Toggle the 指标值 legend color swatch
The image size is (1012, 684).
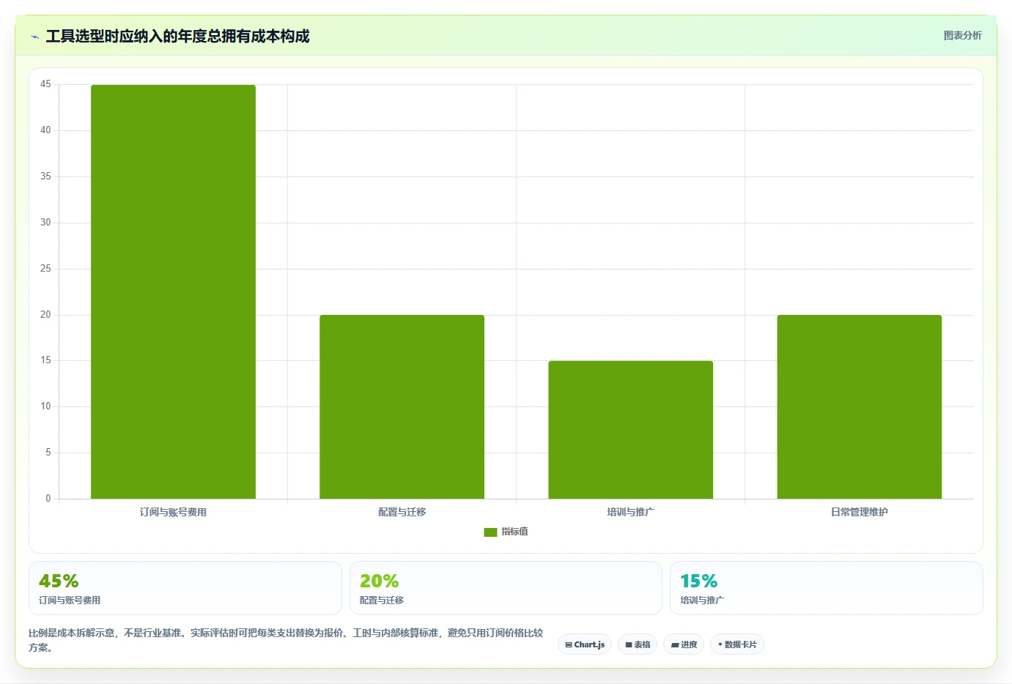point(490,532)
